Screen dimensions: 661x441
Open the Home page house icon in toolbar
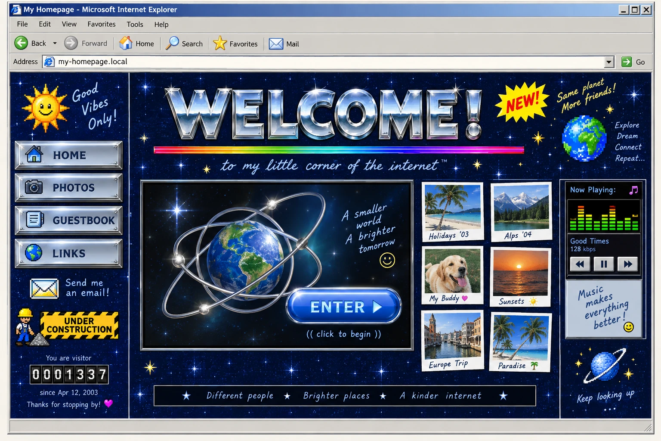(126, 43)
